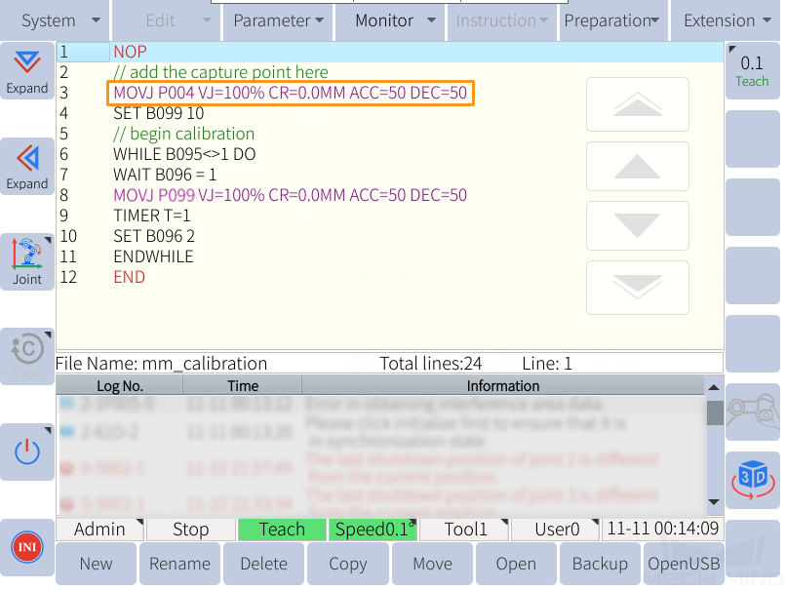Click the Delete button
This screenshot has height=590, width=786.
coord(263,564)
